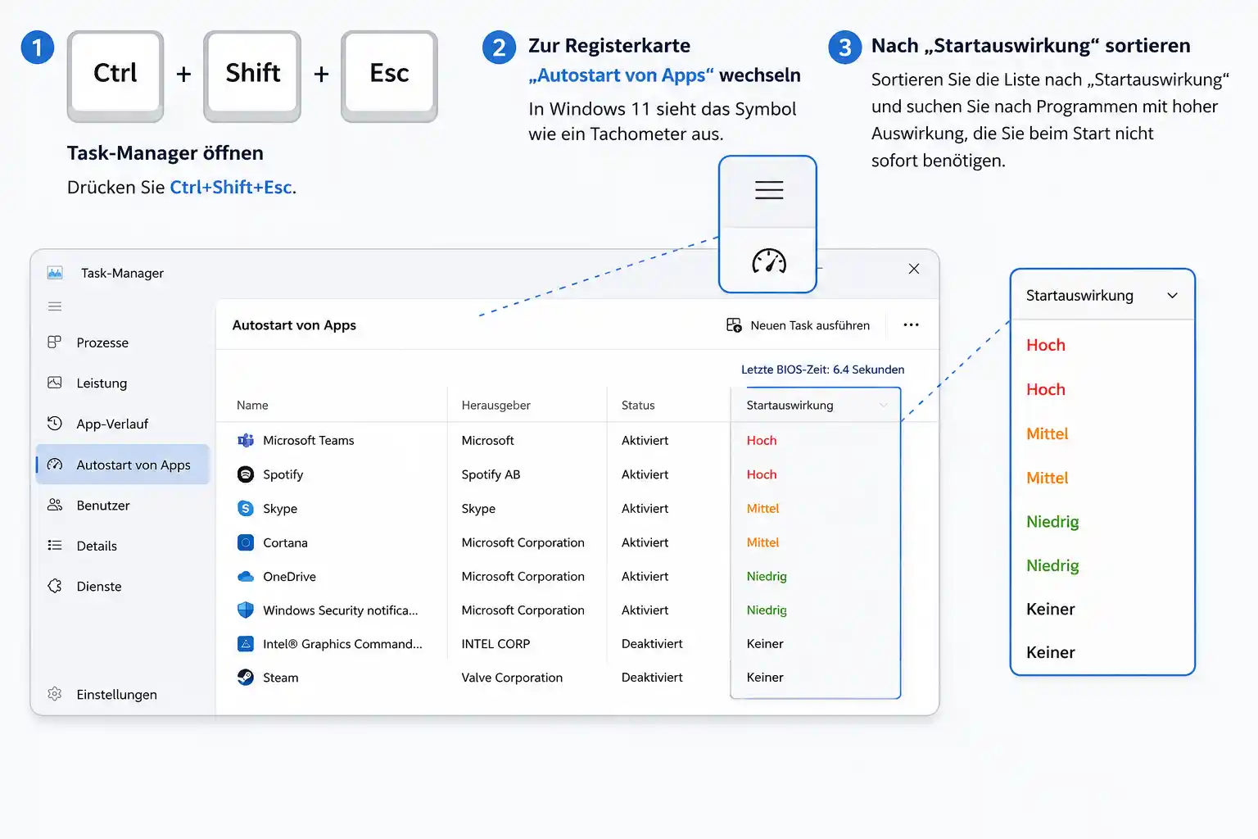The height and width of the screenshot is (839, 1258).
Task: Select the Spotify row name
Action: [x=283, y=474]
